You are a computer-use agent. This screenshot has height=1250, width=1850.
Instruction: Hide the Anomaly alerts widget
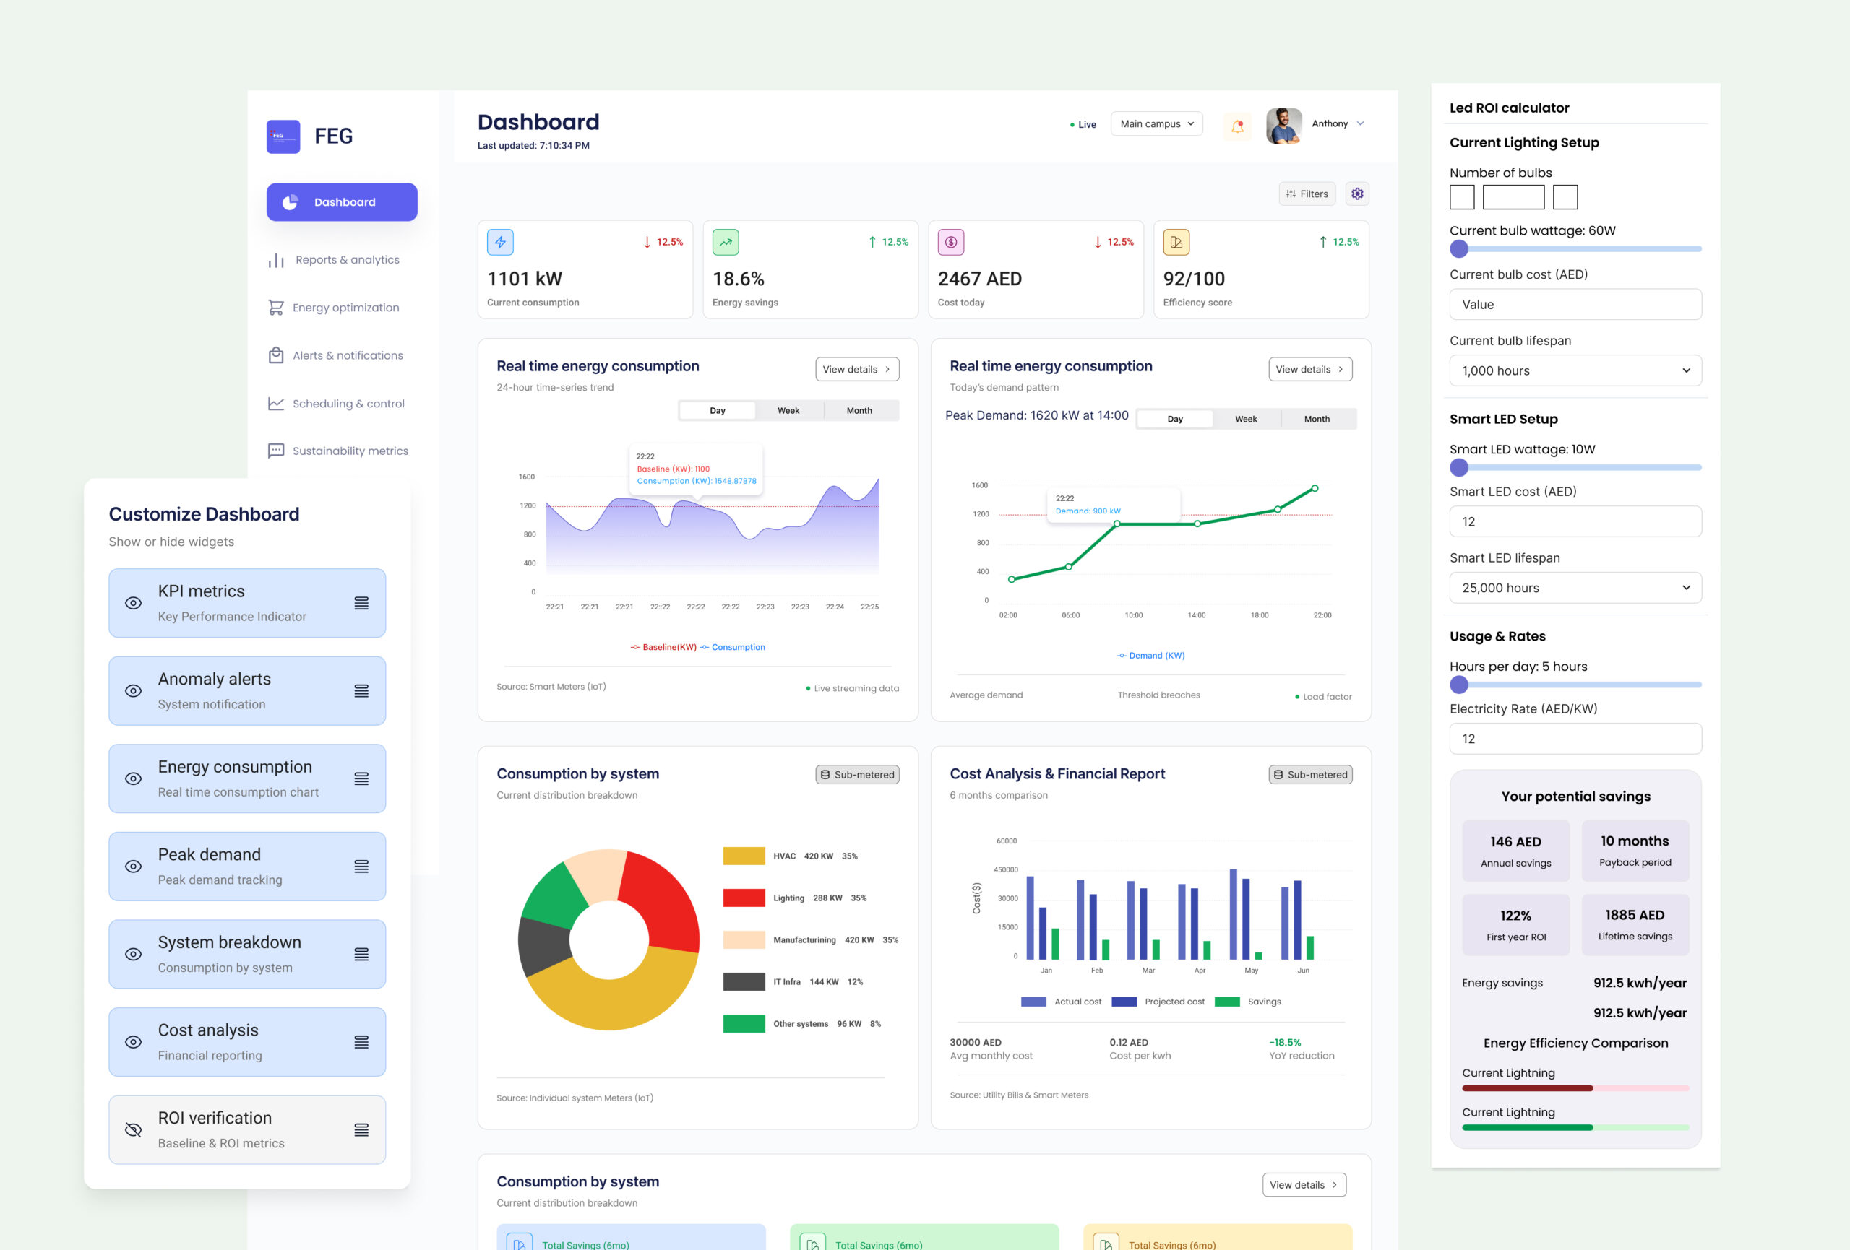coord(134,690)
